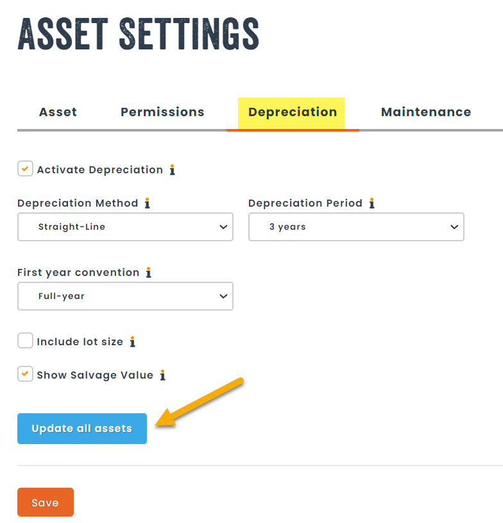503x523 pixels.
Task: Open the Depreciation Method Straight-Line dropdown
Action: pos(125,227)
